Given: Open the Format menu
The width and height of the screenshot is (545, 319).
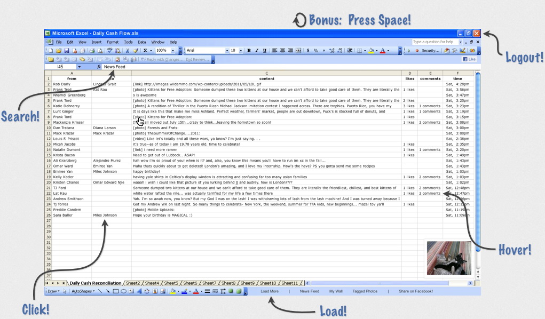Looking at the screenshot, I should click(113, 42).
